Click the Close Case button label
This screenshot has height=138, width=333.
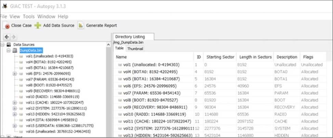pyautogui.click(x=22, y=25)
